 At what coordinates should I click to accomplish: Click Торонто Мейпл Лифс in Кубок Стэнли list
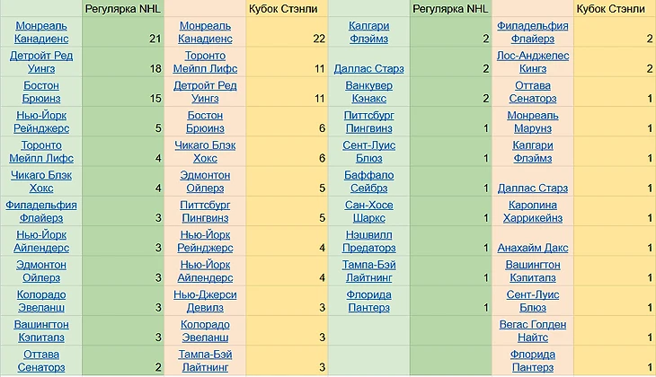(205, 62)
